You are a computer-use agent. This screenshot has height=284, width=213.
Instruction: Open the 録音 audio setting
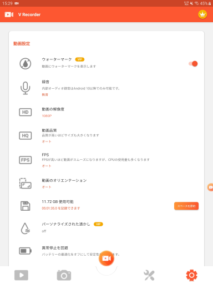[x=106, y=88]
